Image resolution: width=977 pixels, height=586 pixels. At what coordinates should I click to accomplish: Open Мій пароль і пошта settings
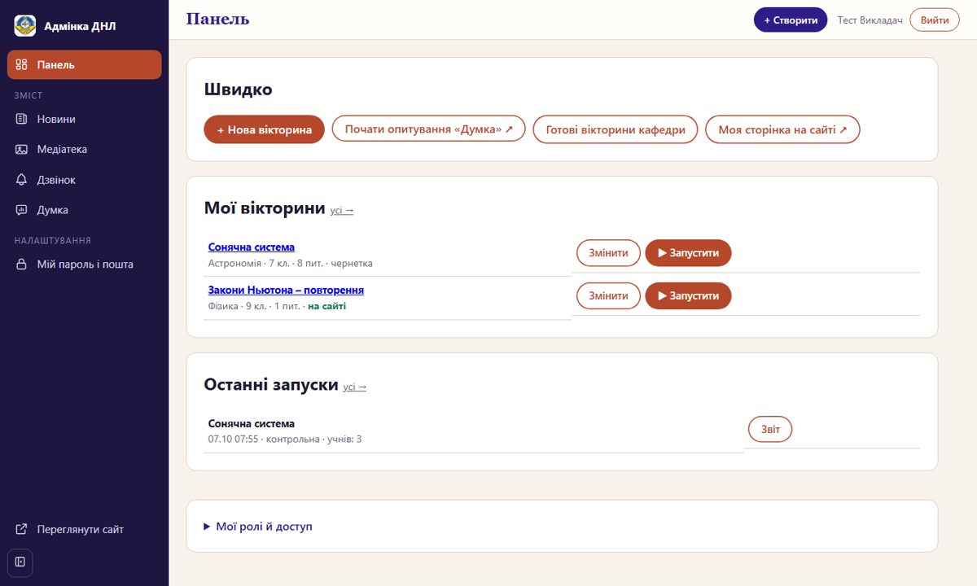tap(85, 265)
